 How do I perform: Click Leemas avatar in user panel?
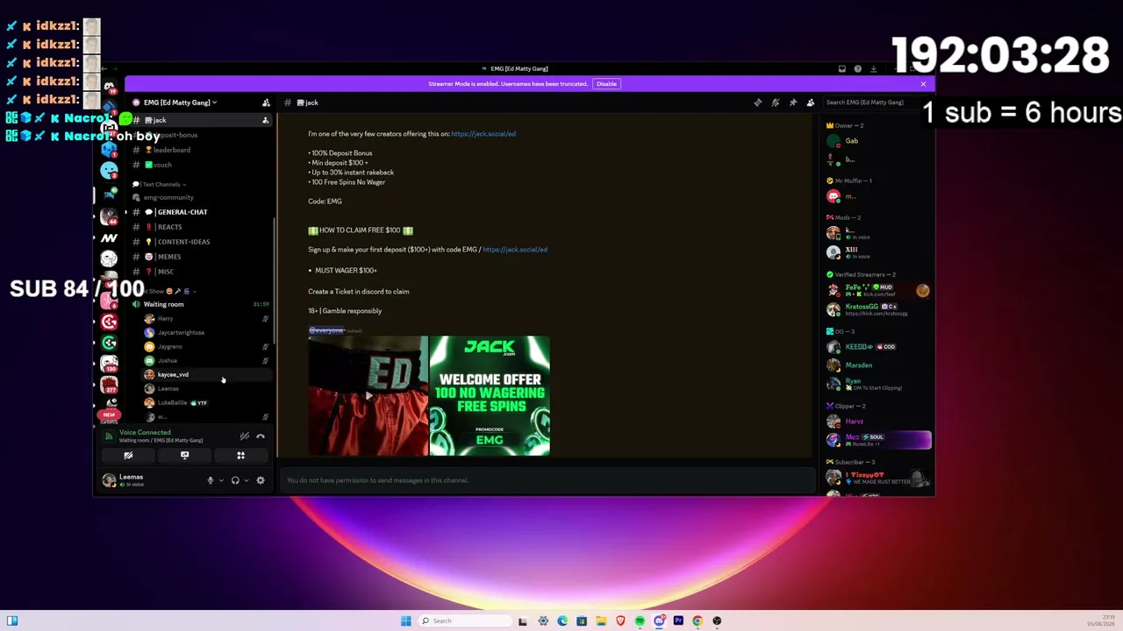click(x=109, y=480)
